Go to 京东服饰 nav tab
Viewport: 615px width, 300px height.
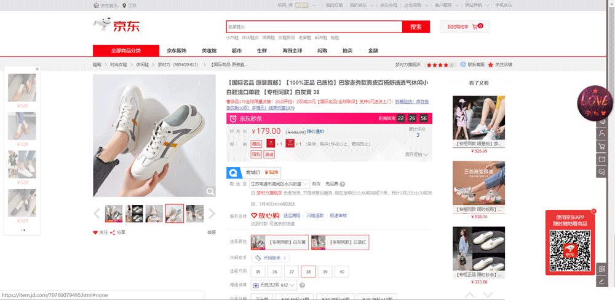pos(177,51)
